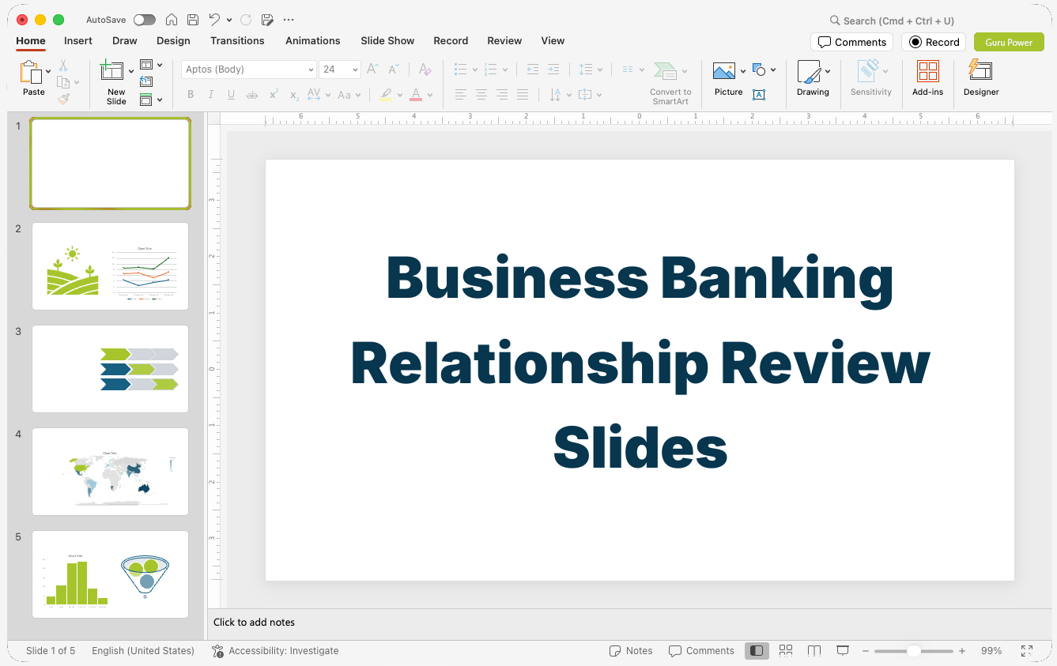Viewport: 1057px width, 666px height.
Task: Click the Redo arrow icon
Action: pyautogui.click(x=245, y=20)
